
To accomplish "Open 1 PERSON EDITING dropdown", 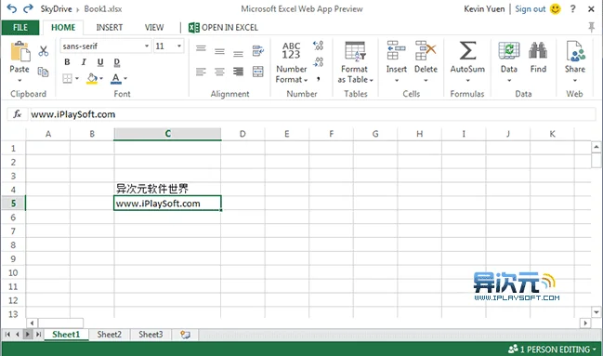I will pyautogui.click(x=553, y=349).
